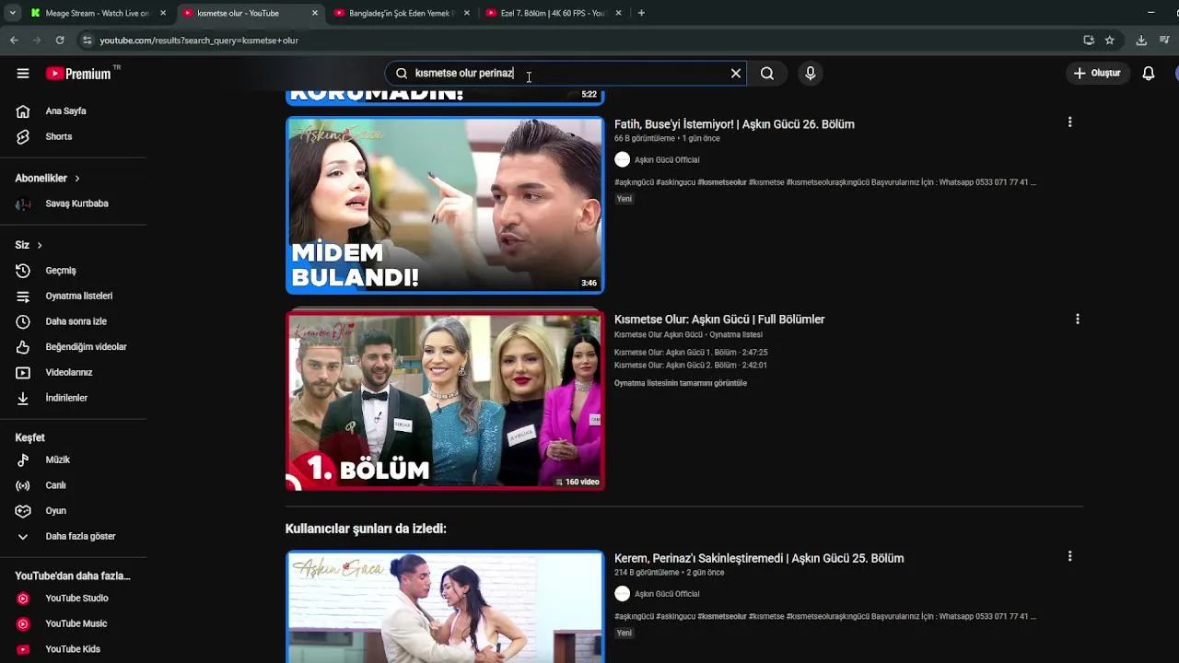The image size is (1179, 663).
Task: Clear the search box text
Action: (x=735, y=74)
